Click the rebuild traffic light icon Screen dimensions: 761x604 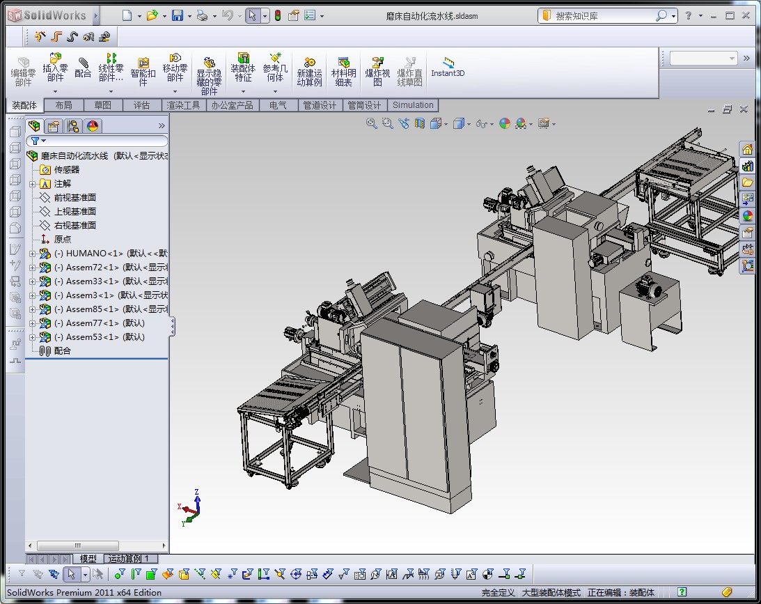[x=277, y=15]
